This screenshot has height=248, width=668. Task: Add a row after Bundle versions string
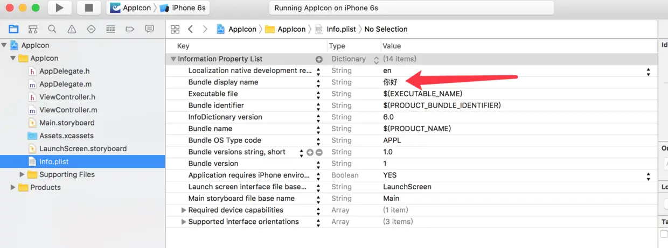(x=310, y=152)
